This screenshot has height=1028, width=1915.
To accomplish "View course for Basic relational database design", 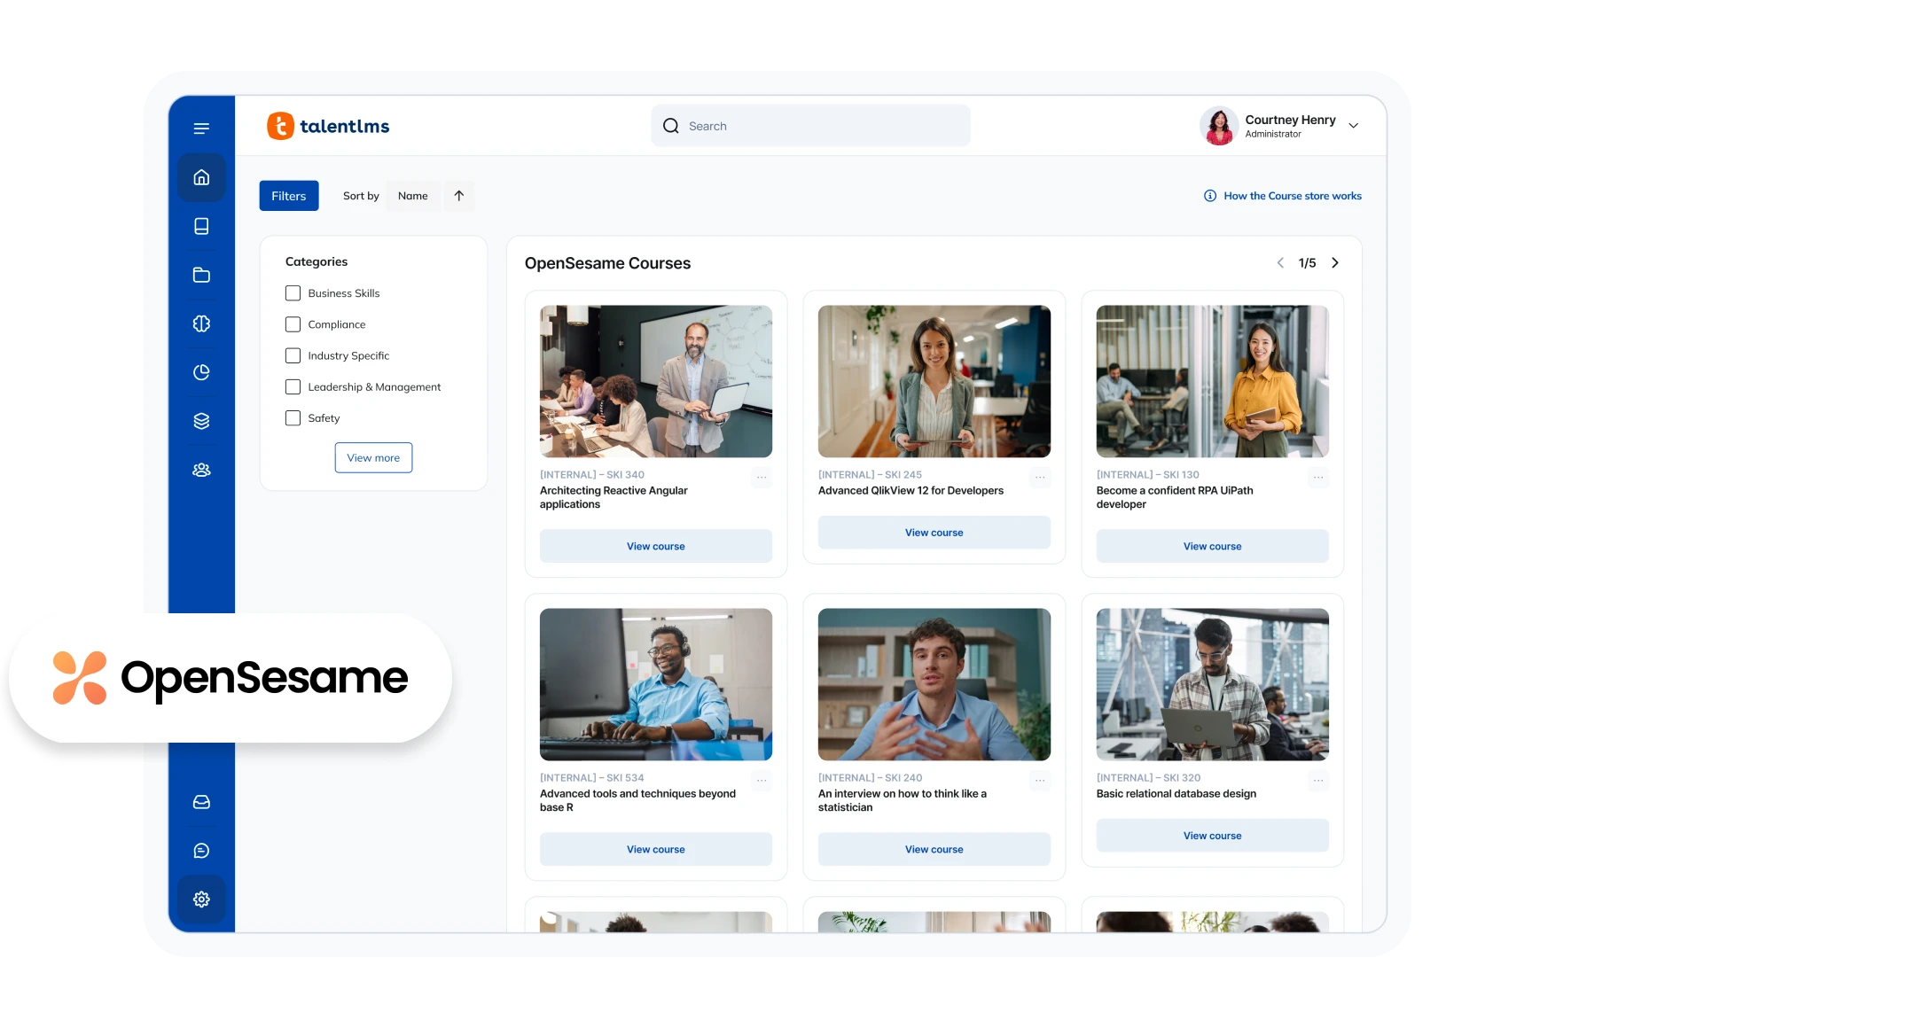I will tap(1212, 835).
